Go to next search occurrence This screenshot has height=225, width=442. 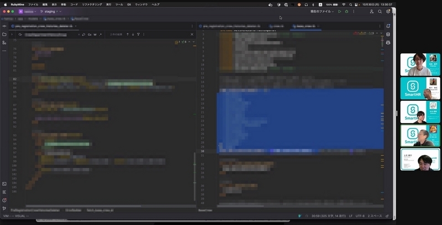coord(133,34)
